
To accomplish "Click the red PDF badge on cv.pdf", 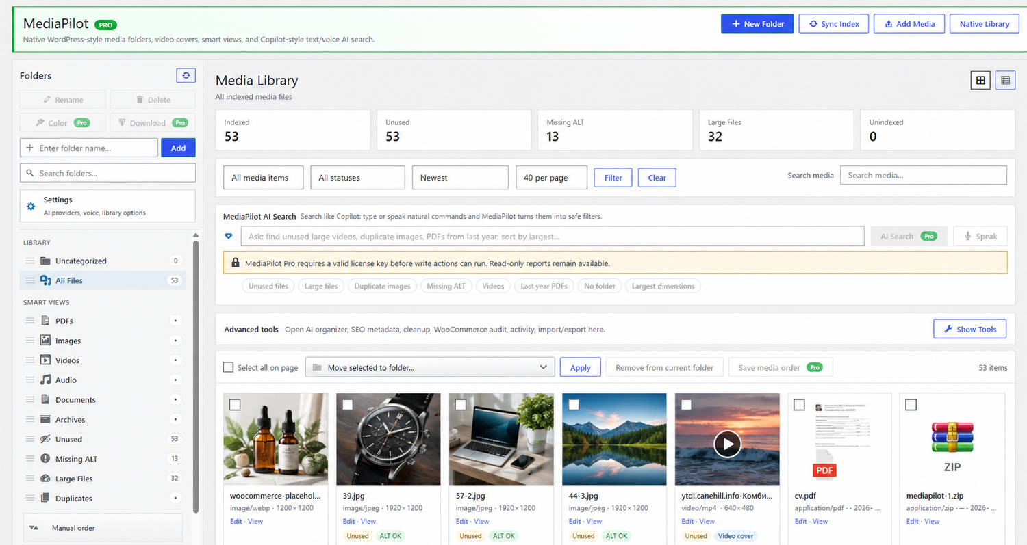I will point(824,470).
